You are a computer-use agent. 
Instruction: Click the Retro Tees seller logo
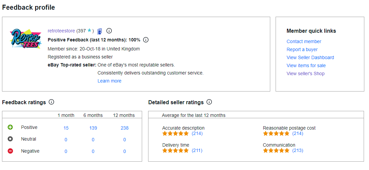coord(26,39)
